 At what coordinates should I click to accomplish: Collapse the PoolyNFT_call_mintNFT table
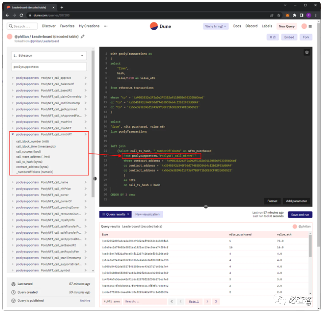coord(13,134)
